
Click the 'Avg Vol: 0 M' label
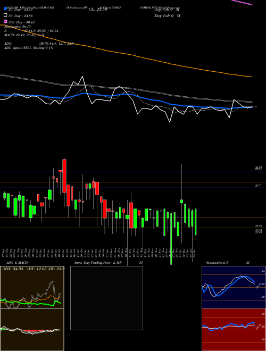(167, 10)
